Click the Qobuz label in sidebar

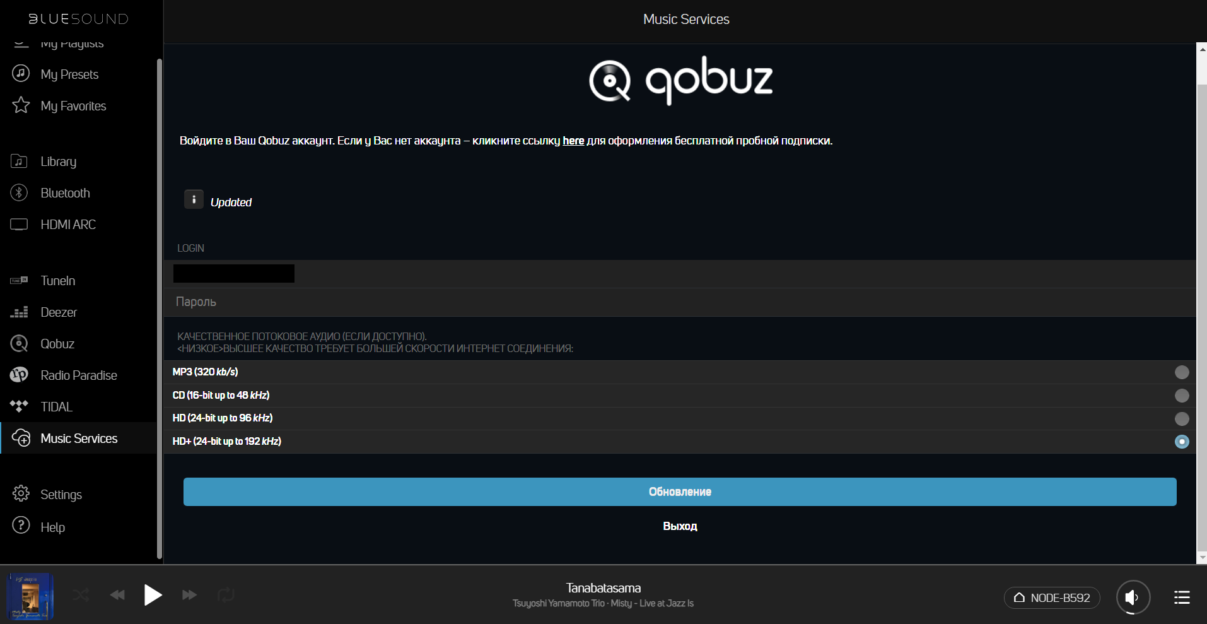coord(57,344)
